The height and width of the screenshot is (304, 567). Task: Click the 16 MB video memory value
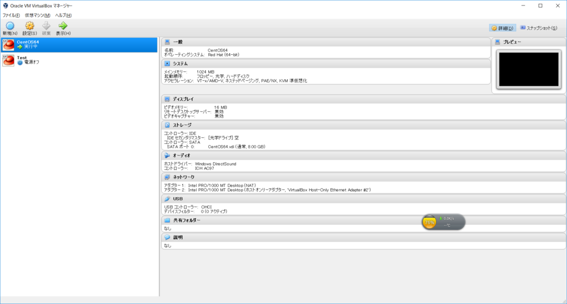tap(220, 107)
